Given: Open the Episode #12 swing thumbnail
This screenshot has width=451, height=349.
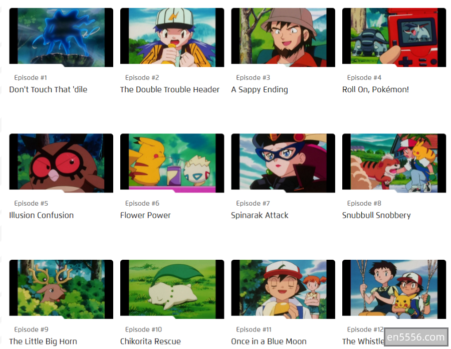Looking at the screenshot, I should [x=394, y=289].
